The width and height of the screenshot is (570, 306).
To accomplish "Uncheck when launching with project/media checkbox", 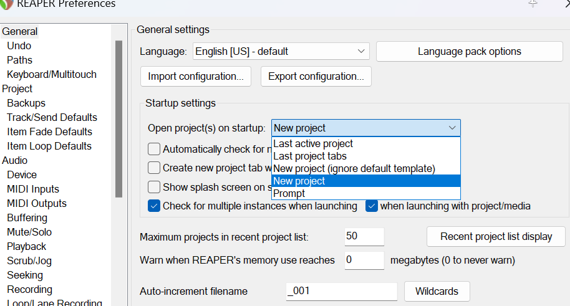I will (372, 206).
